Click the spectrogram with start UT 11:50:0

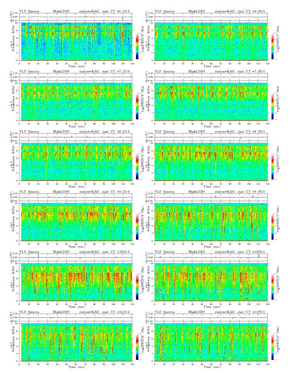coord(211,342)
